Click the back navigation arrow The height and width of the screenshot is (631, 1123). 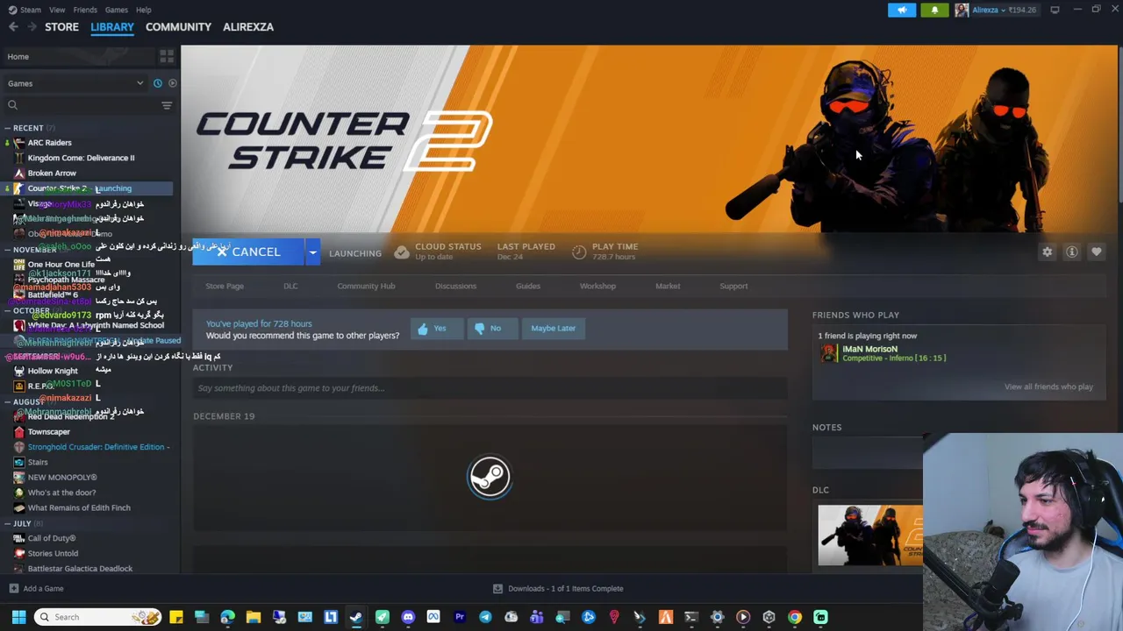click(x=13, y=27)
